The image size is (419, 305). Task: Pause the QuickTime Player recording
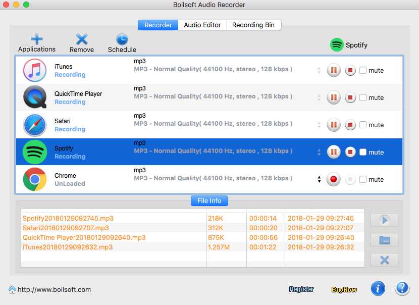(x=334, y=97)
